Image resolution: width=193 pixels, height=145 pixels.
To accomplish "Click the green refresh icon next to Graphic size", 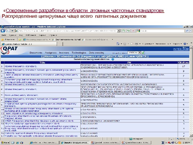I will pos(143,53).
